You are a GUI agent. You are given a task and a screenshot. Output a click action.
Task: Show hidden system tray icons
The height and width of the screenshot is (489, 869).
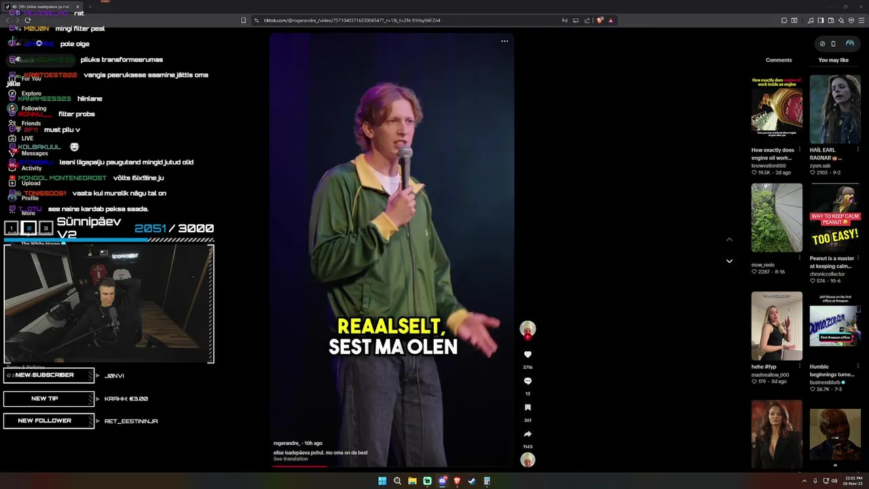click(805, 481)
